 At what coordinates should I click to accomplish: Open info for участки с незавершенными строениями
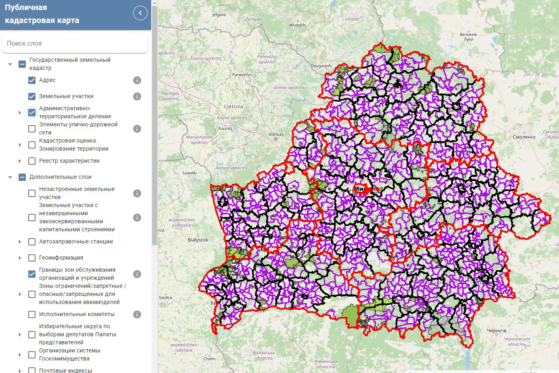[x=137, y=218]
